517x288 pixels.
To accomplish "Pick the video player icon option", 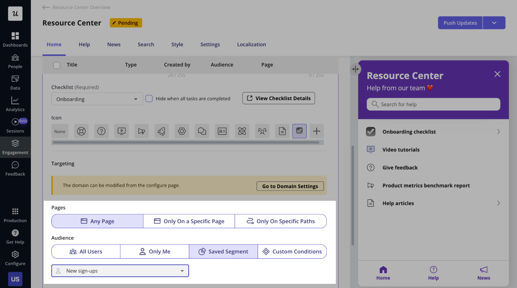I will [122, 131].
